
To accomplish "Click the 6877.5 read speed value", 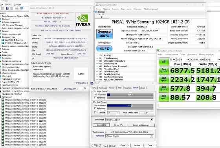I will (x=182, y=71).
